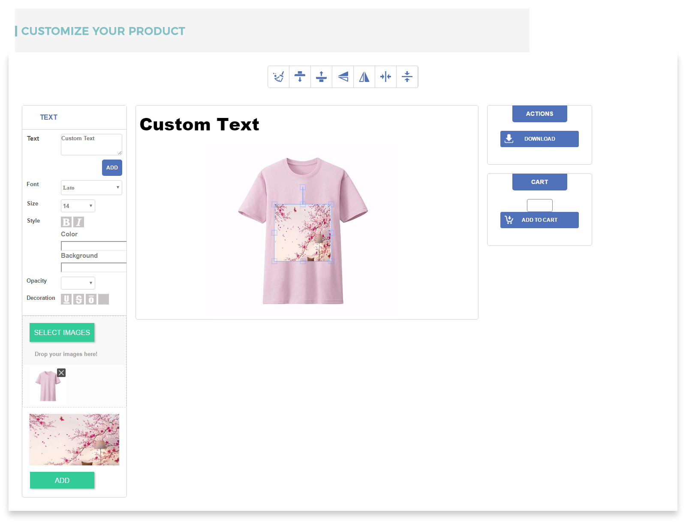Click the clear canvas broom icon
The image size is (686, 528).
pyautogui.click(x=279, y=77)
